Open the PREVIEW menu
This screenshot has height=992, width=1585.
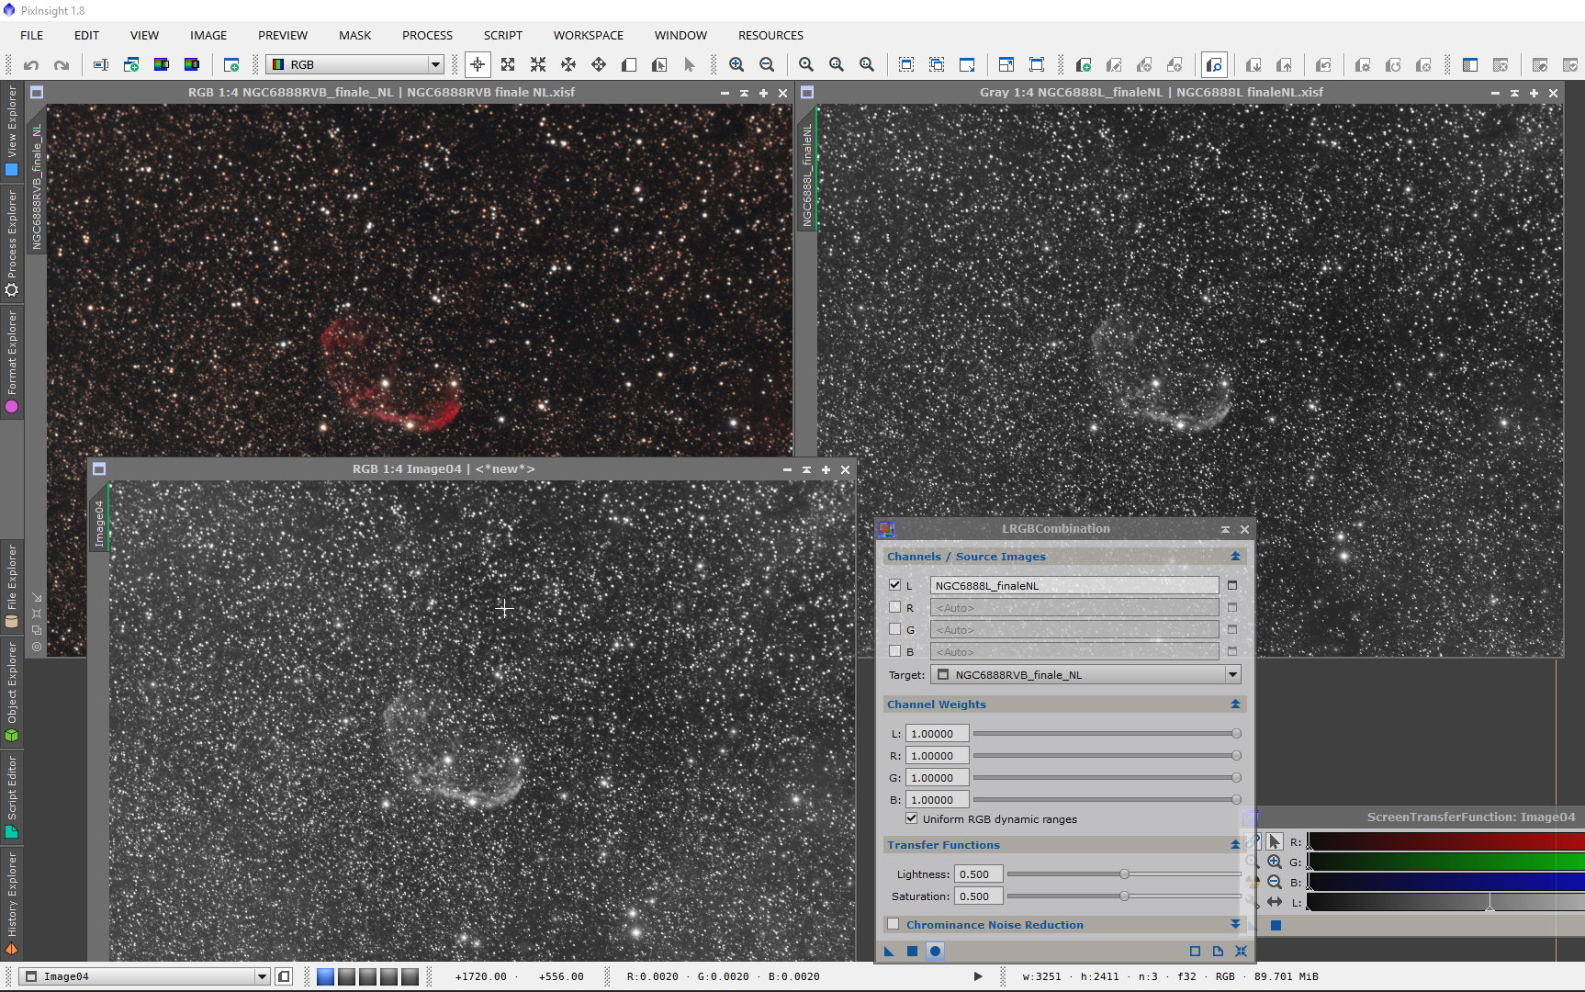(283, 35)
